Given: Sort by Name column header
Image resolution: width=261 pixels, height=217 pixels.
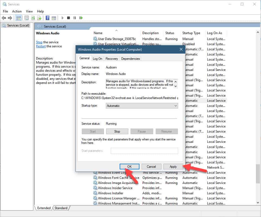Looking at the screenshot, I should [116, 33].
